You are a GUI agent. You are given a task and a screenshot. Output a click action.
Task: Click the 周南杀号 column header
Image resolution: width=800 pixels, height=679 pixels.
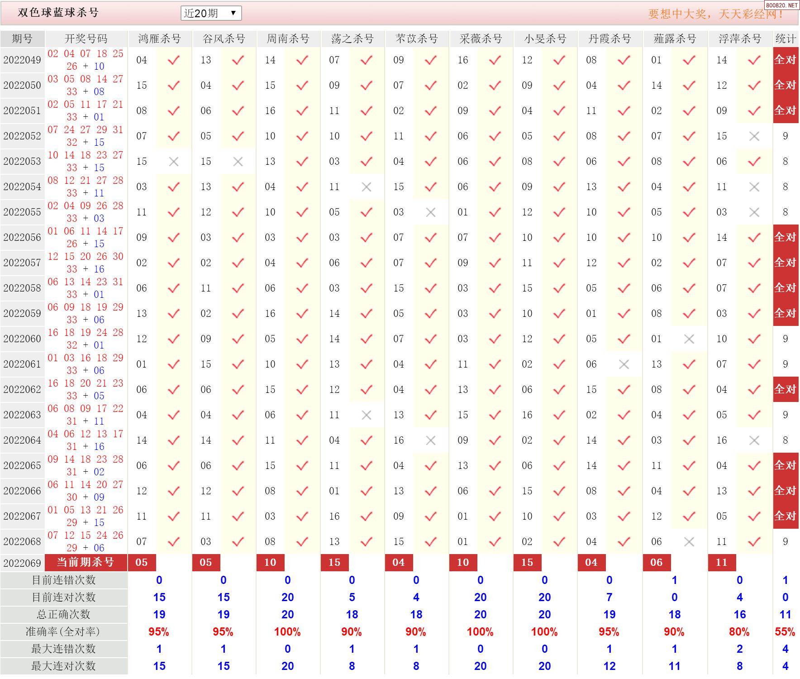288,39
